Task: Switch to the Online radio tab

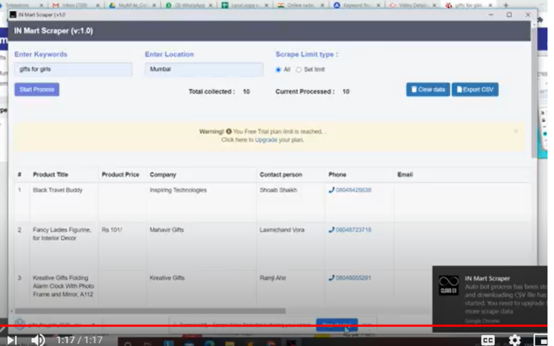Action: point(301,6)
